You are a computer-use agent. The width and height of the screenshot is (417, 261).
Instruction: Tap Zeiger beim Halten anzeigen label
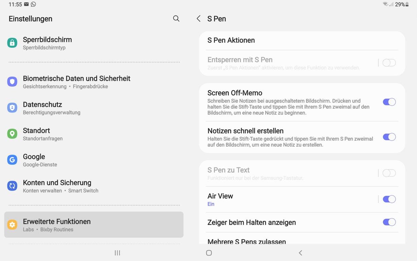click(251, 222)
